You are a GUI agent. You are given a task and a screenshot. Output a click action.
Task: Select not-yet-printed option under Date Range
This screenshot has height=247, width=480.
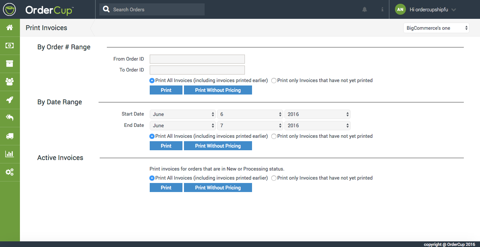click(274, 136)
